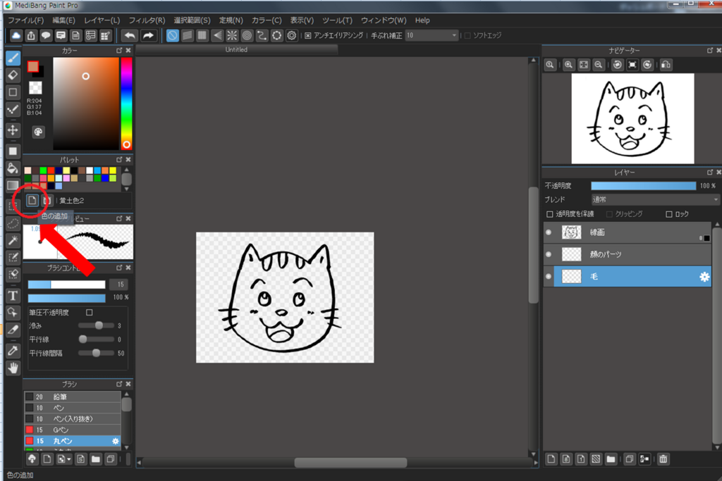Select the Eraser tool
This screenshot has height=481, width=722.
point(13,75)
